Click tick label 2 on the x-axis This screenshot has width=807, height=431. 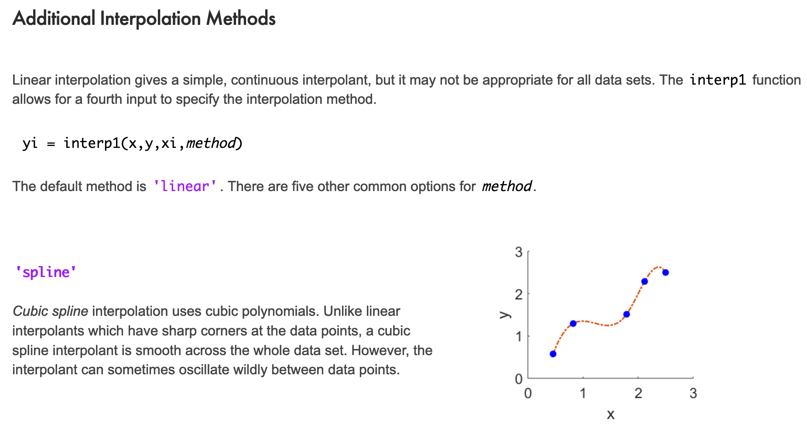pyautogui.click(x=638, y=393)
